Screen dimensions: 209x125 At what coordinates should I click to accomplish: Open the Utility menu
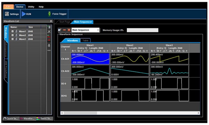click(31, 7)
